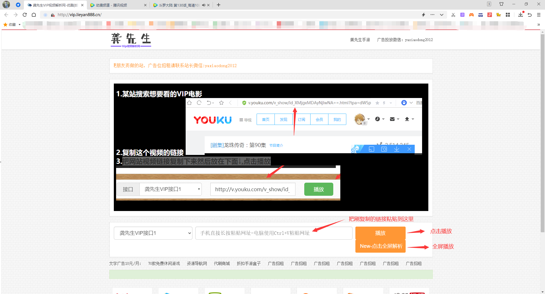545x294 pixels.
Task: Open the browser main hamburger menu
Action: click(539, 15)
